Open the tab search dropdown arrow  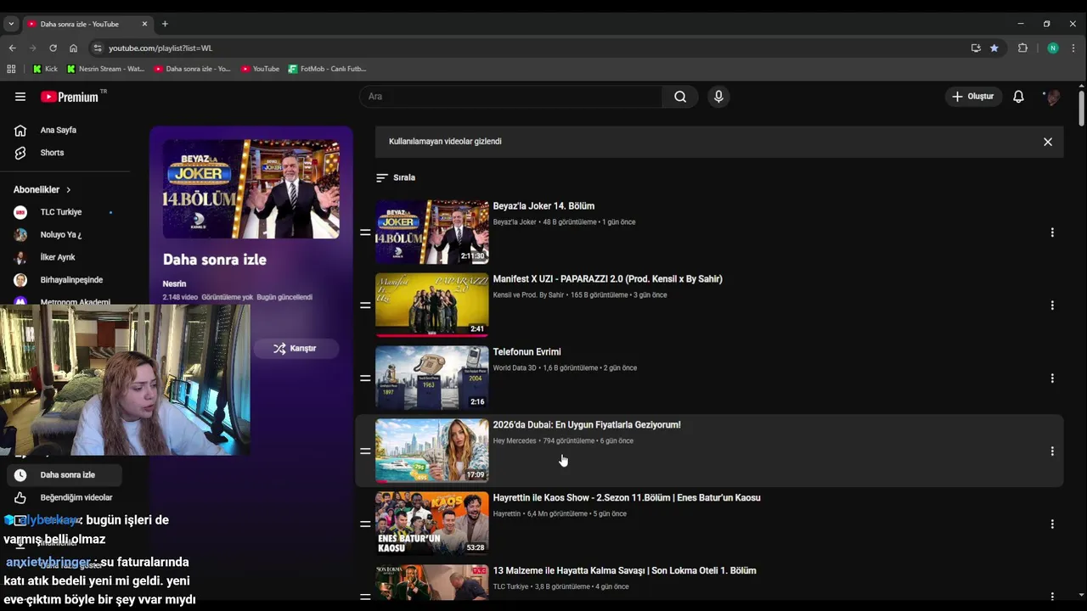click(x=11, y=24)
